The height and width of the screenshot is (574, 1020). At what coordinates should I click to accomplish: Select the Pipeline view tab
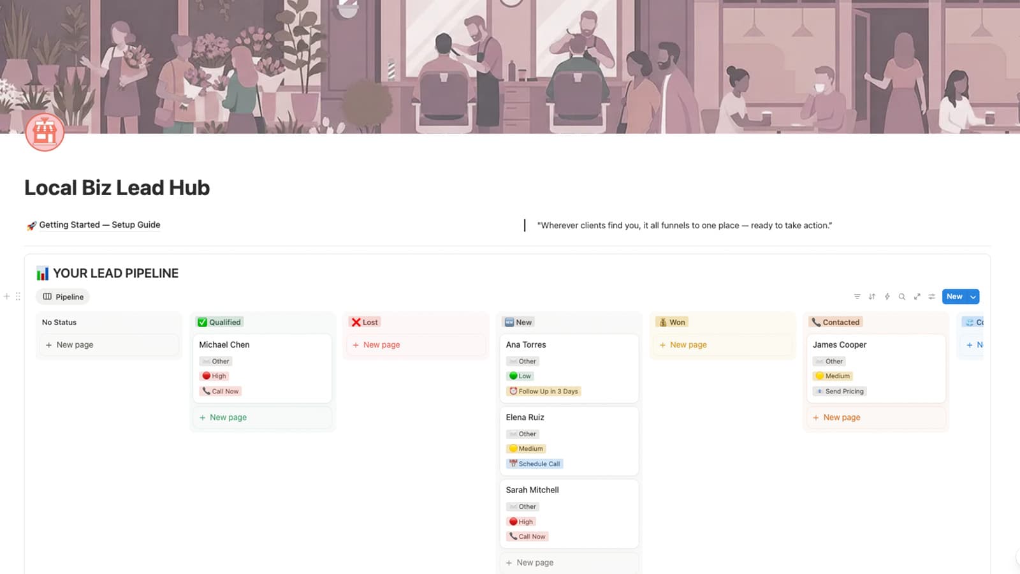(63, 297)
